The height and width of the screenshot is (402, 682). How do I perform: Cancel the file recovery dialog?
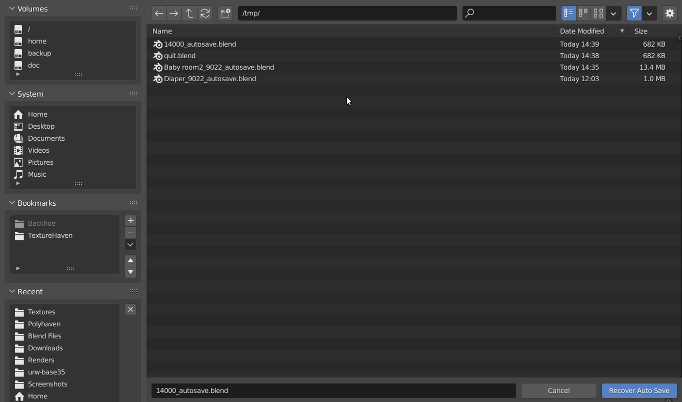(558, 390)
